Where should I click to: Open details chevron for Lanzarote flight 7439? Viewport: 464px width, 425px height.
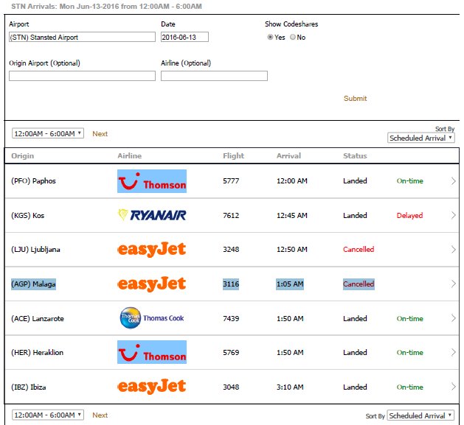[x=454, y=318]
